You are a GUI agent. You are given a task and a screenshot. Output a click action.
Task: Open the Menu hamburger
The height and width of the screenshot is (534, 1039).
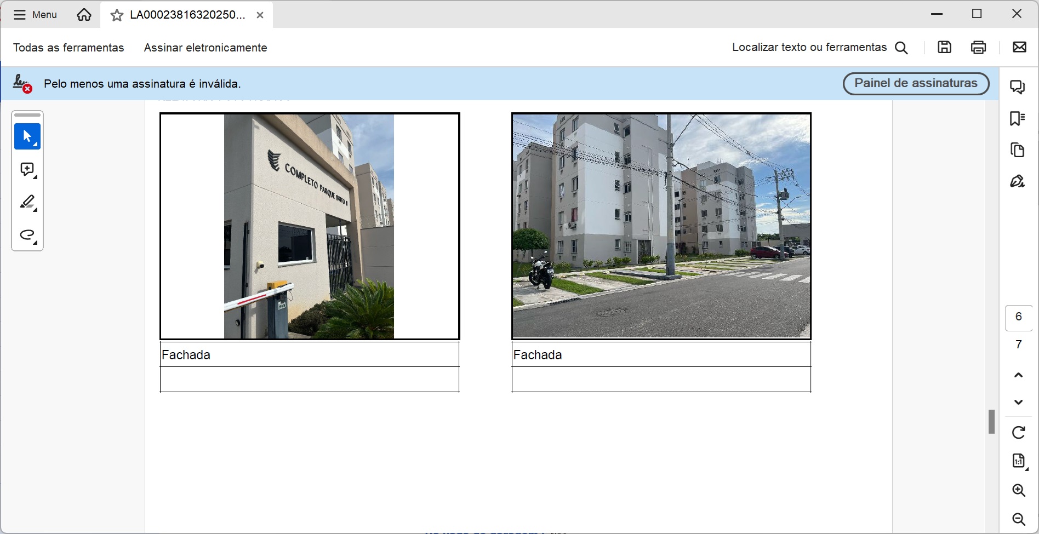(x=35, y=15)
